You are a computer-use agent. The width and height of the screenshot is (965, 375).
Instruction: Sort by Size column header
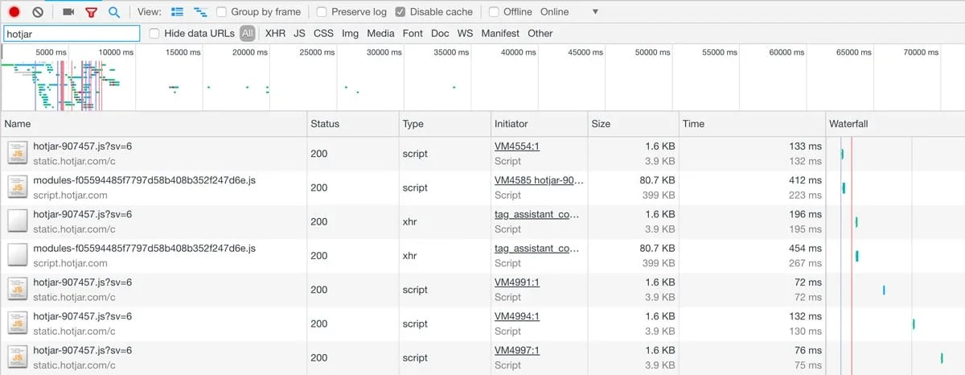(633, 124)
